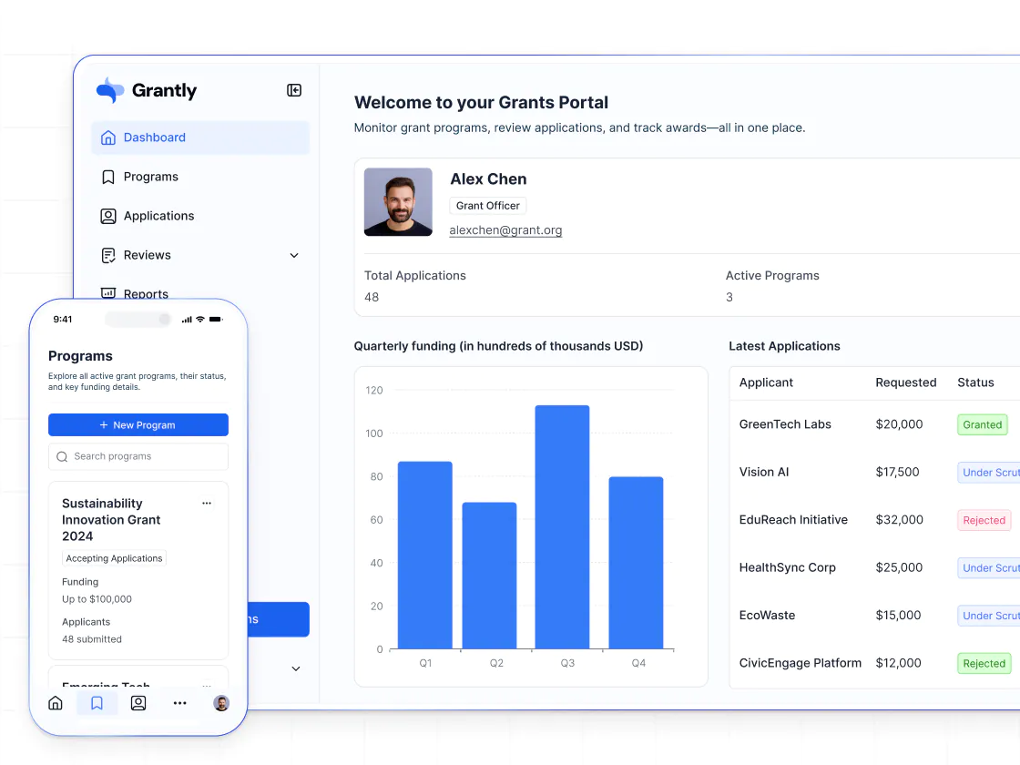Click the Grantly logo icon
This screenshot has height=765, width=1020.
coord(109,90)
